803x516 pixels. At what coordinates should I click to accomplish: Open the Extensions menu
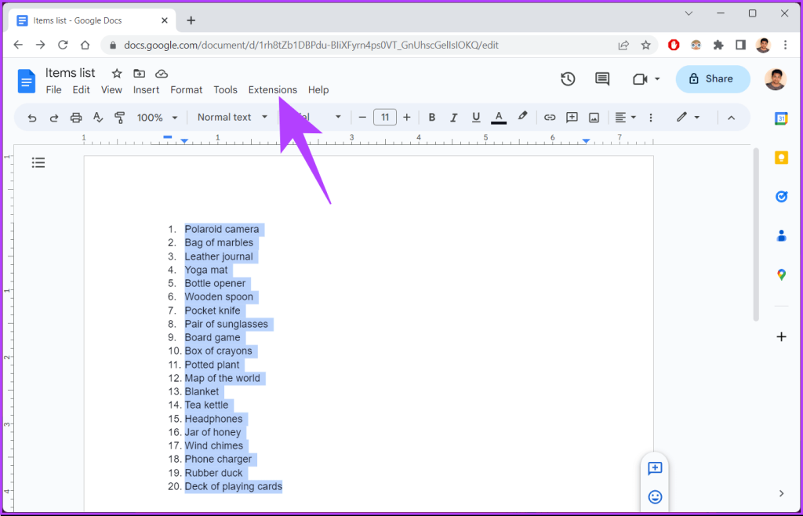pos(272,89)
